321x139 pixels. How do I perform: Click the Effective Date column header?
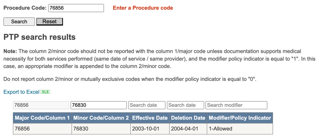tap(150, 118)
